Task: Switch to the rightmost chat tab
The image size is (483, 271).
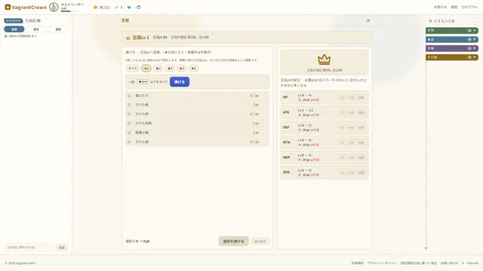Action: [x=58, y=29]
